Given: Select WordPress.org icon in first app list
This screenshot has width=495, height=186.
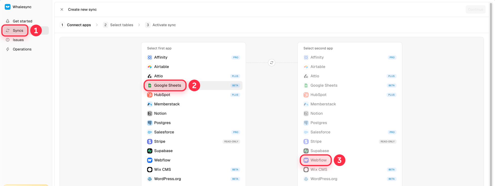Looking at the screenshot, I should tap(150, 179).
